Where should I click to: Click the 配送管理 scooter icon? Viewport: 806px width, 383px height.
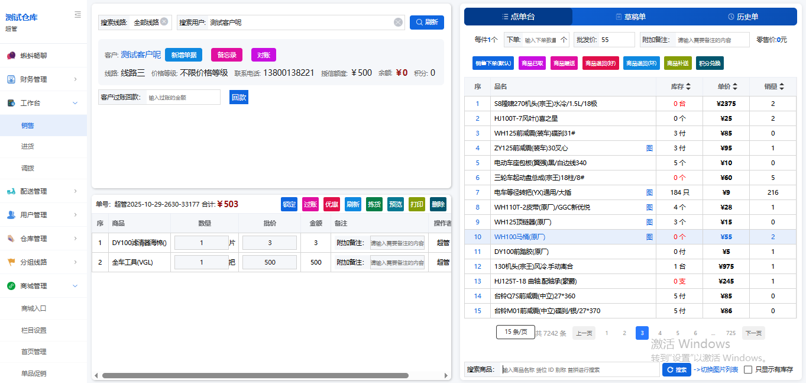11,191
